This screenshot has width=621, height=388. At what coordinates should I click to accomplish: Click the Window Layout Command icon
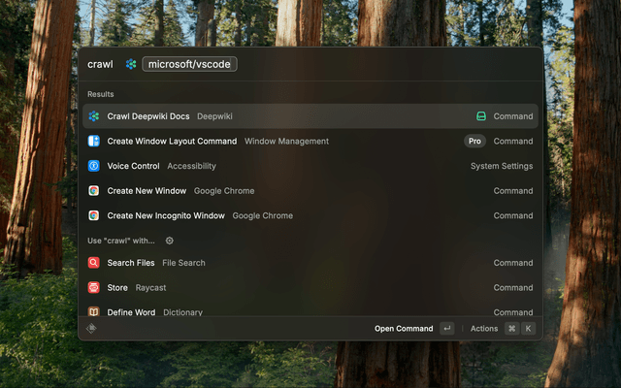click(x=94, y=141)
